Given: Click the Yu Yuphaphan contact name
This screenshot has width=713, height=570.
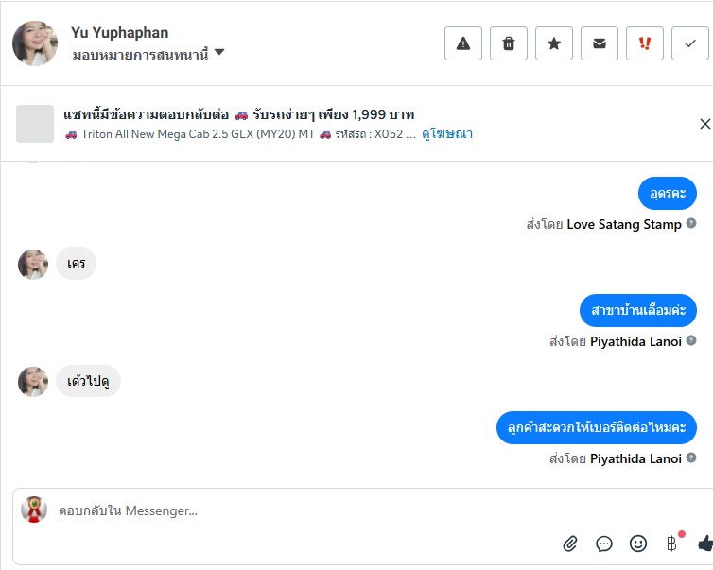Looking at the screenshot, I should point(120,33).
